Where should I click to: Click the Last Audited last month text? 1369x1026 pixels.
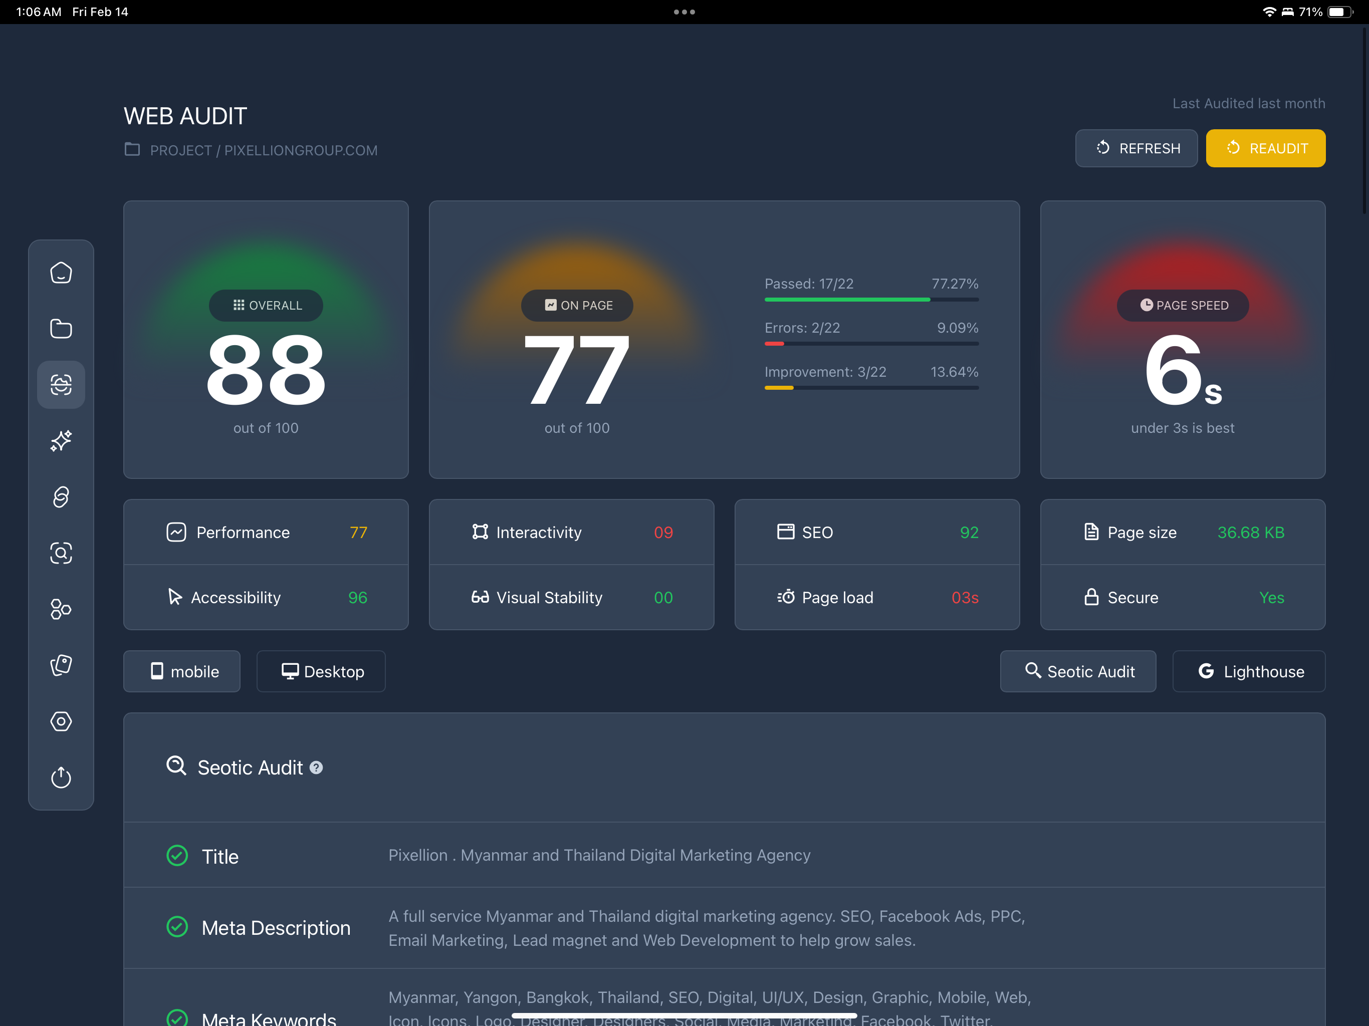pyautogui.click(x=1249, y=103)
